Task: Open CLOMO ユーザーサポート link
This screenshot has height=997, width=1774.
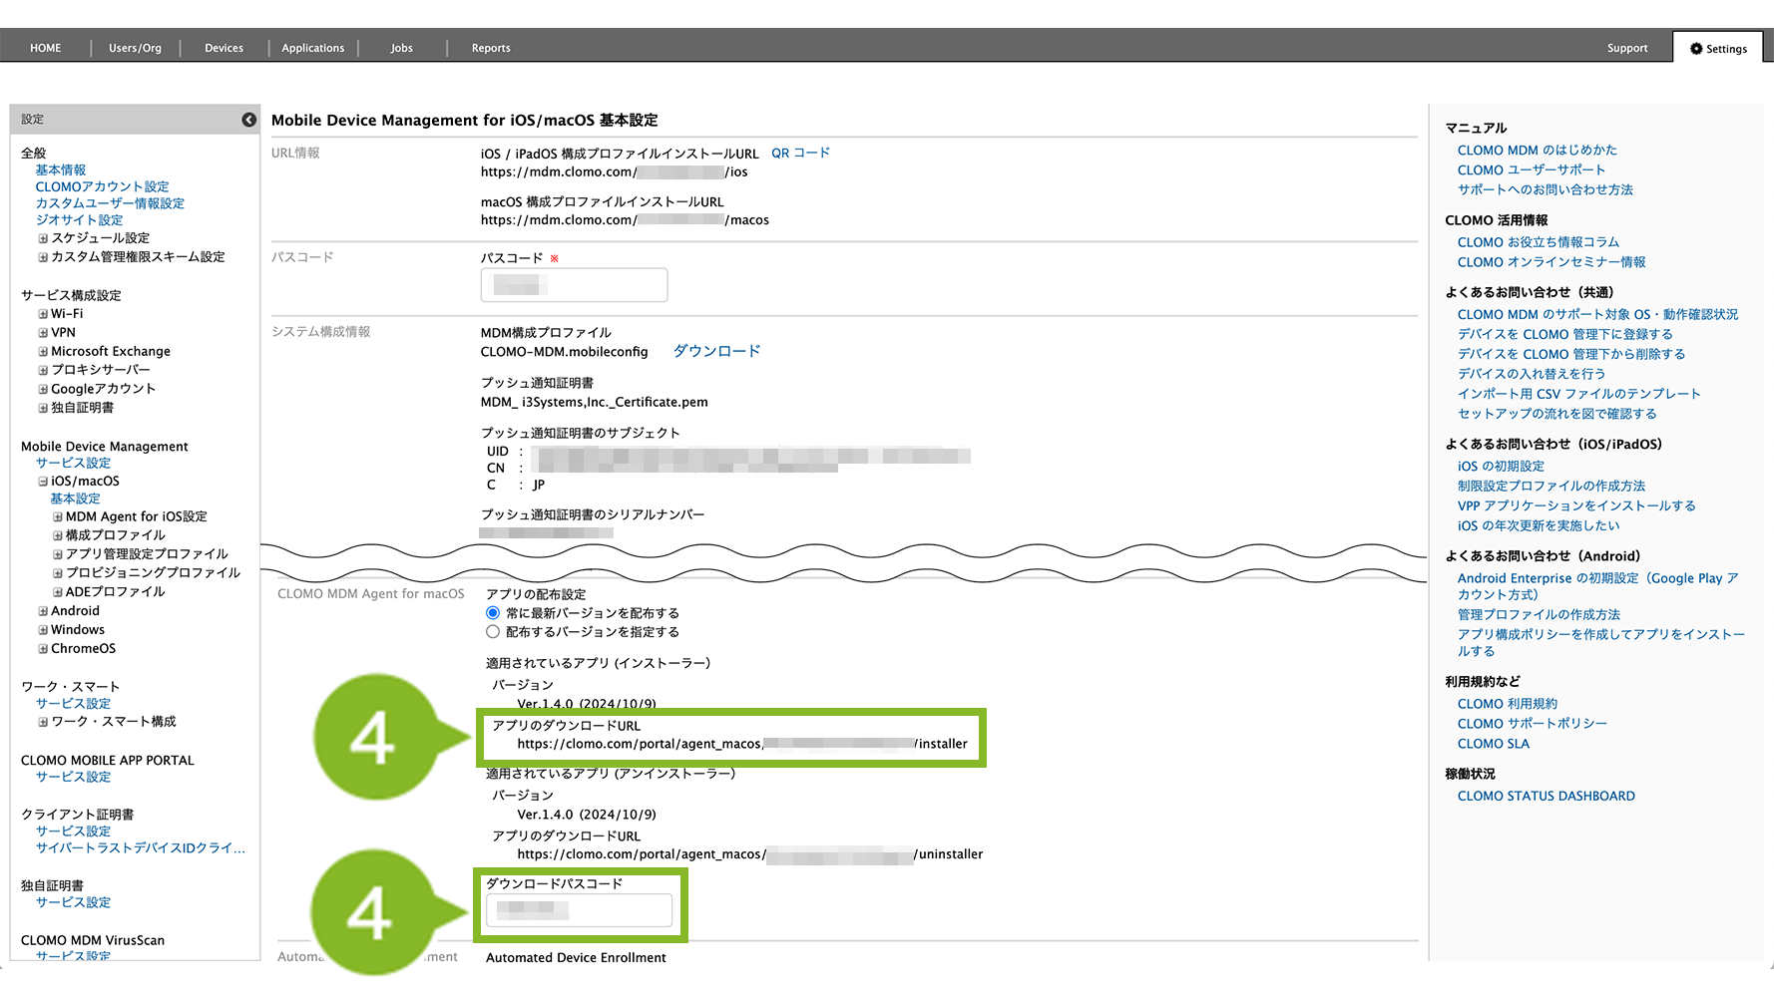Action: click(1532, 170)
